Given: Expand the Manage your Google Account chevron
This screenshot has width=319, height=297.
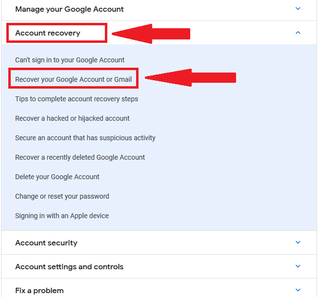Looking at the screenshot, I should tap(298, 9).
